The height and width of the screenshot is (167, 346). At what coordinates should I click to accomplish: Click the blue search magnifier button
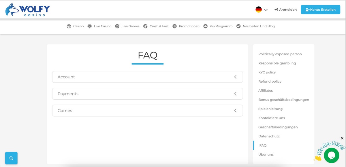click(x=11, y=158)
